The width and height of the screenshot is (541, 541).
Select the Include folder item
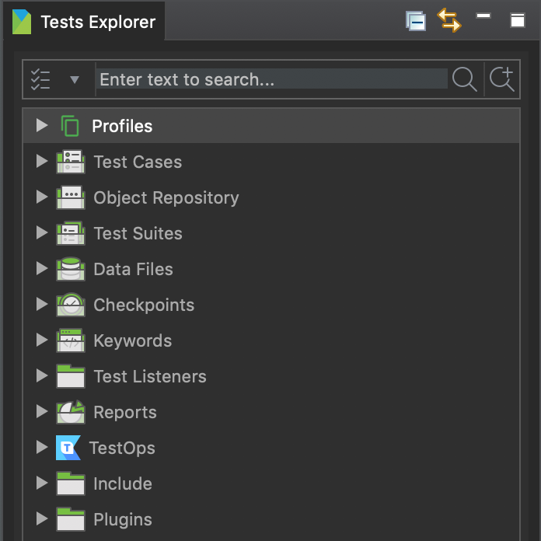tap(122, 483)
